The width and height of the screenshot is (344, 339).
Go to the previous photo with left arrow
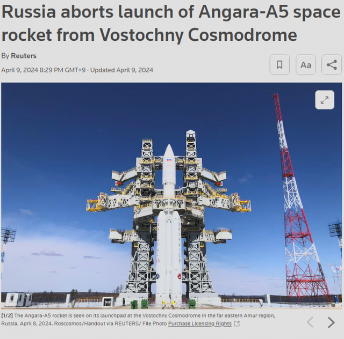[x=310, y=322]
